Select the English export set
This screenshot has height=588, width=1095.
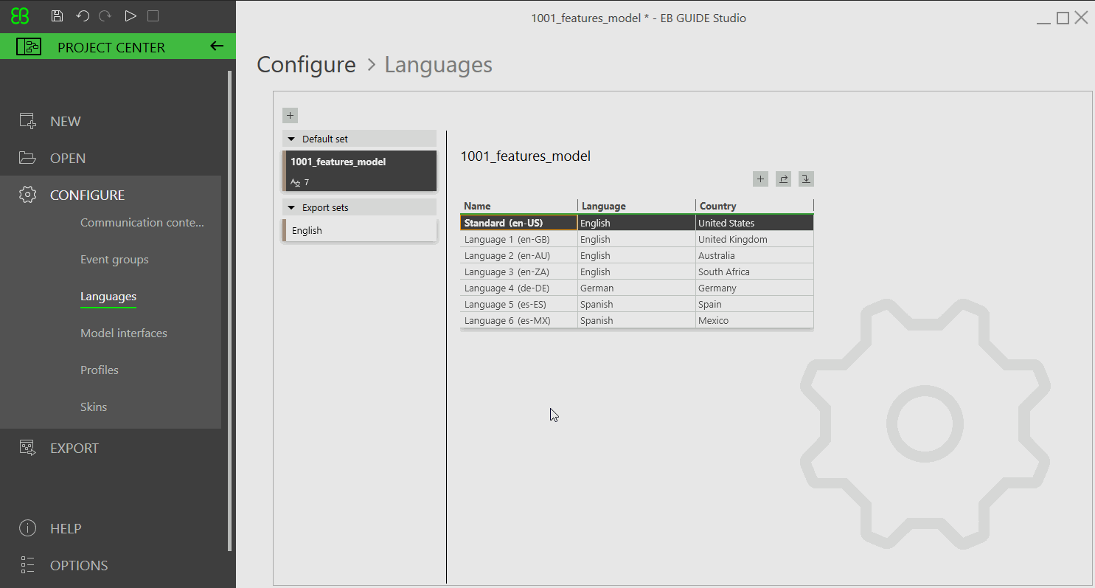(x=360, y=230)
